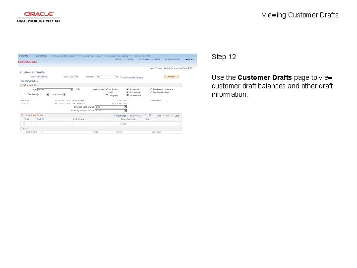Open the Display Amount Switch dropdown
The width and height of the screenshot is (357, 268).
[111, 111]
